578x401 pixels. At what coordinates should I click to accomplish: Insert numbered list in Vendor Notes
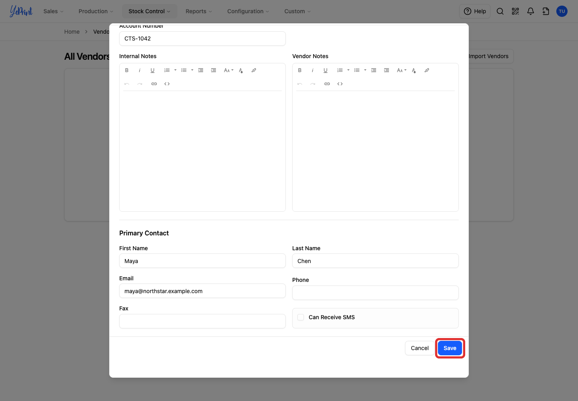click(340, 70)
